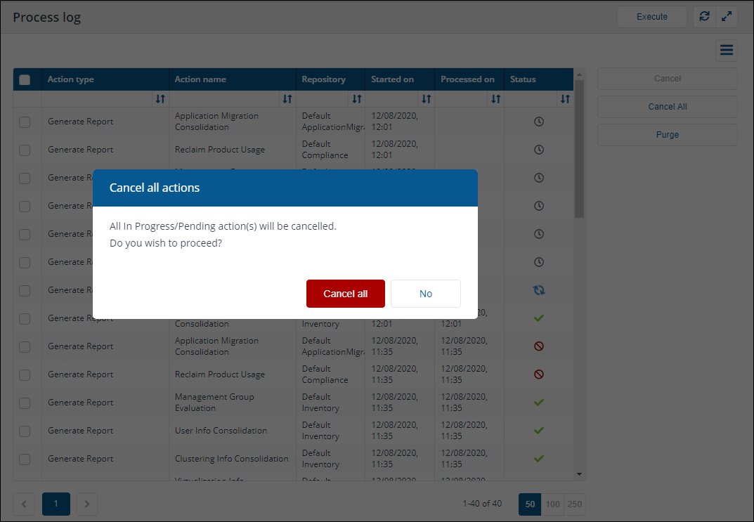Click sort arrows under Started on column

click(426, 99)
